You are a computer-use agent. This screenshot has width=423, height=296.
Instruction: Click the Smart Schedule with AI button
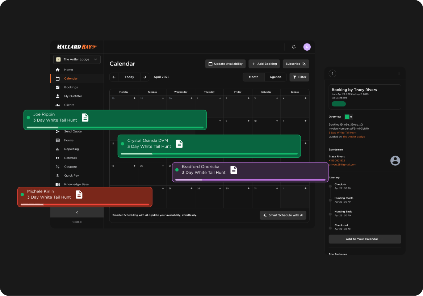pyautogui.click(x=283, y=215)
